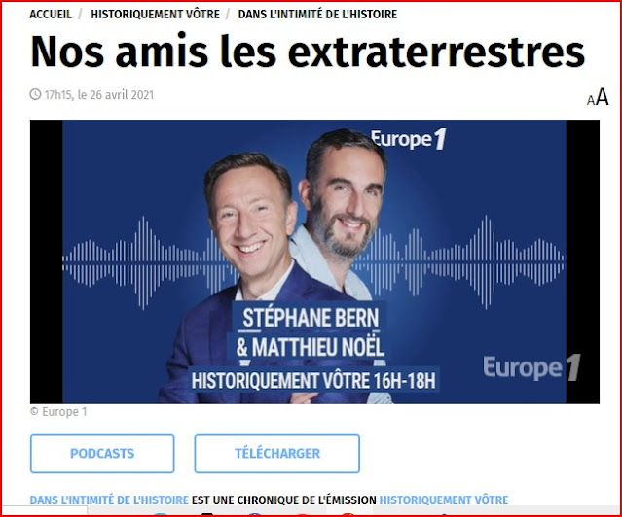
Task: Click the audio waveform left of the hosts
Action: pos(139,262)
